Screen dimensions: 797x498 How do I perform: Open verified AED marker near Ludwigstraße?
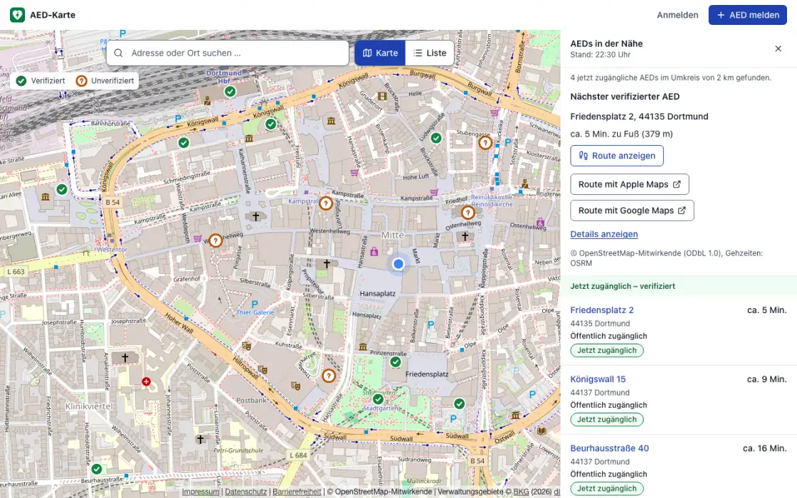[x=436, y=138]
